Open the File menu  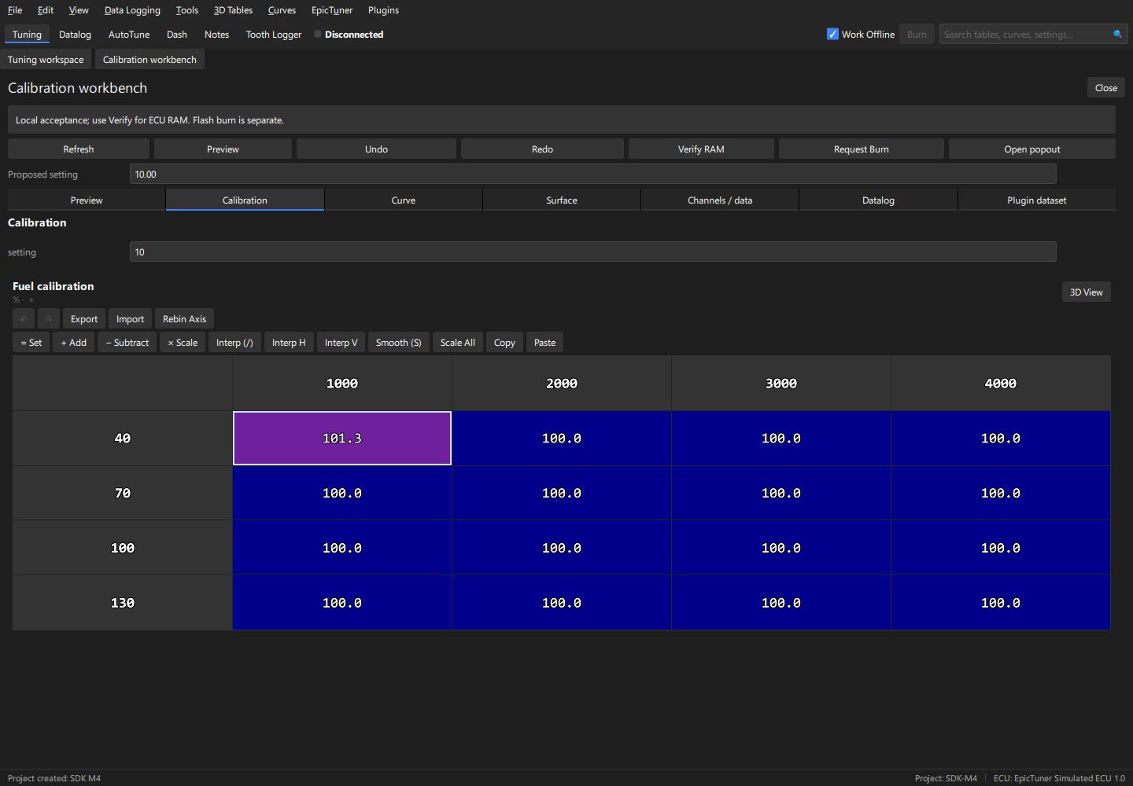[15, 10]
